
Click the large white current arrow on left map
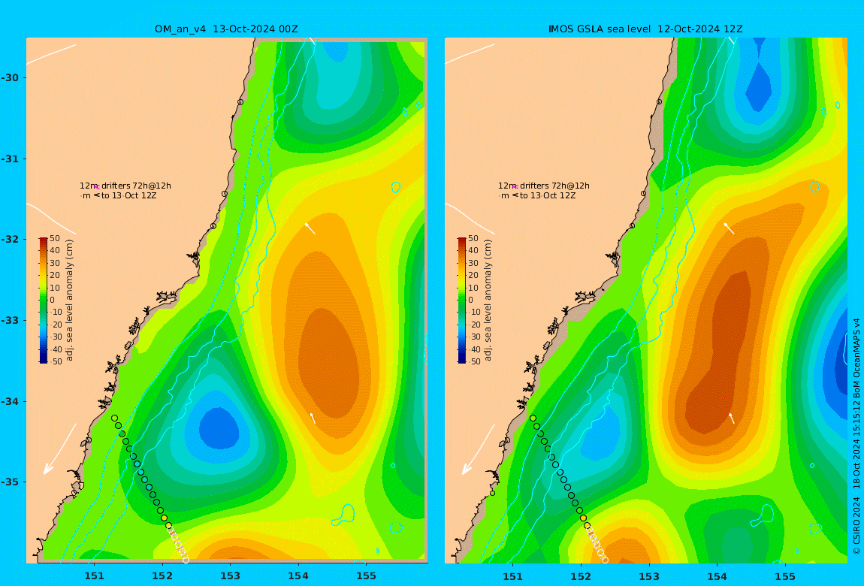pos(59,449)
